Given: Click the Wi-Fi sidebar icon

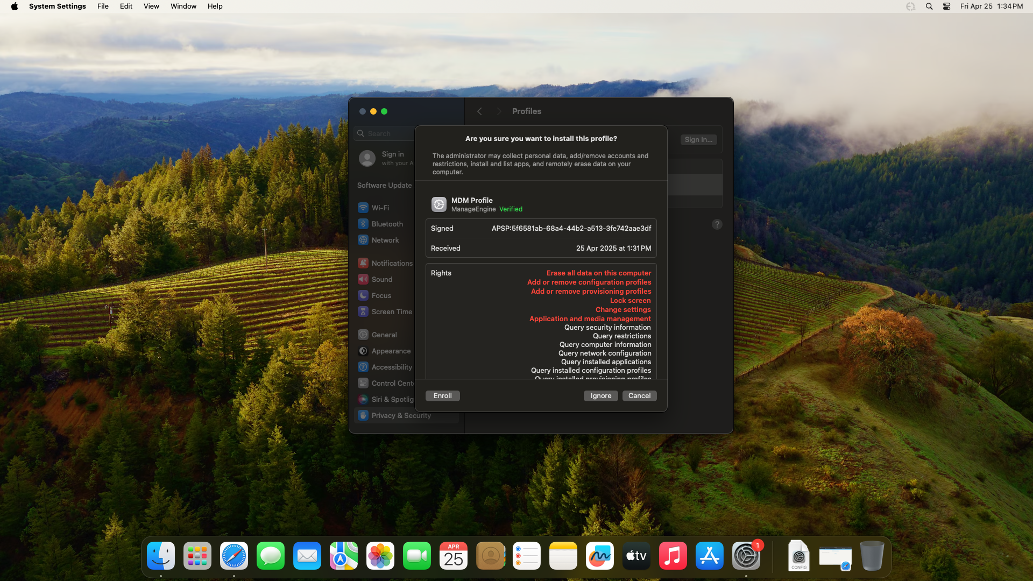Looking at the screenshot, I should click(x=363, y=208).
